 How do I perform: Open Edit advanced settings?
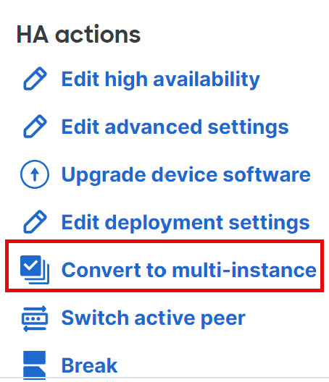coord(175,127)
